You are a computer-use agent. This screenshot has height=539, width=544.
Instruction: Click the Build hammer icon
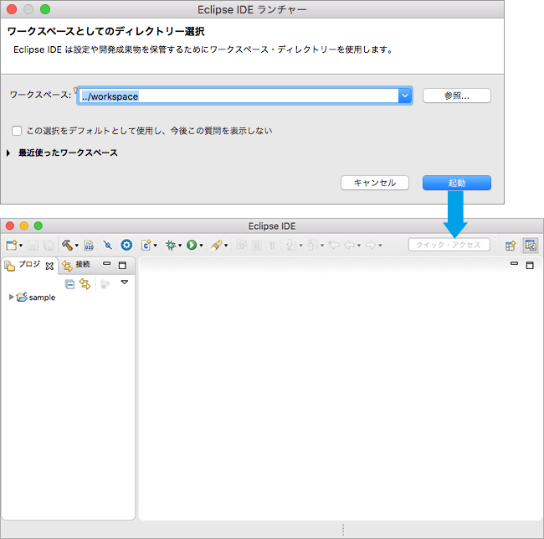67,246
